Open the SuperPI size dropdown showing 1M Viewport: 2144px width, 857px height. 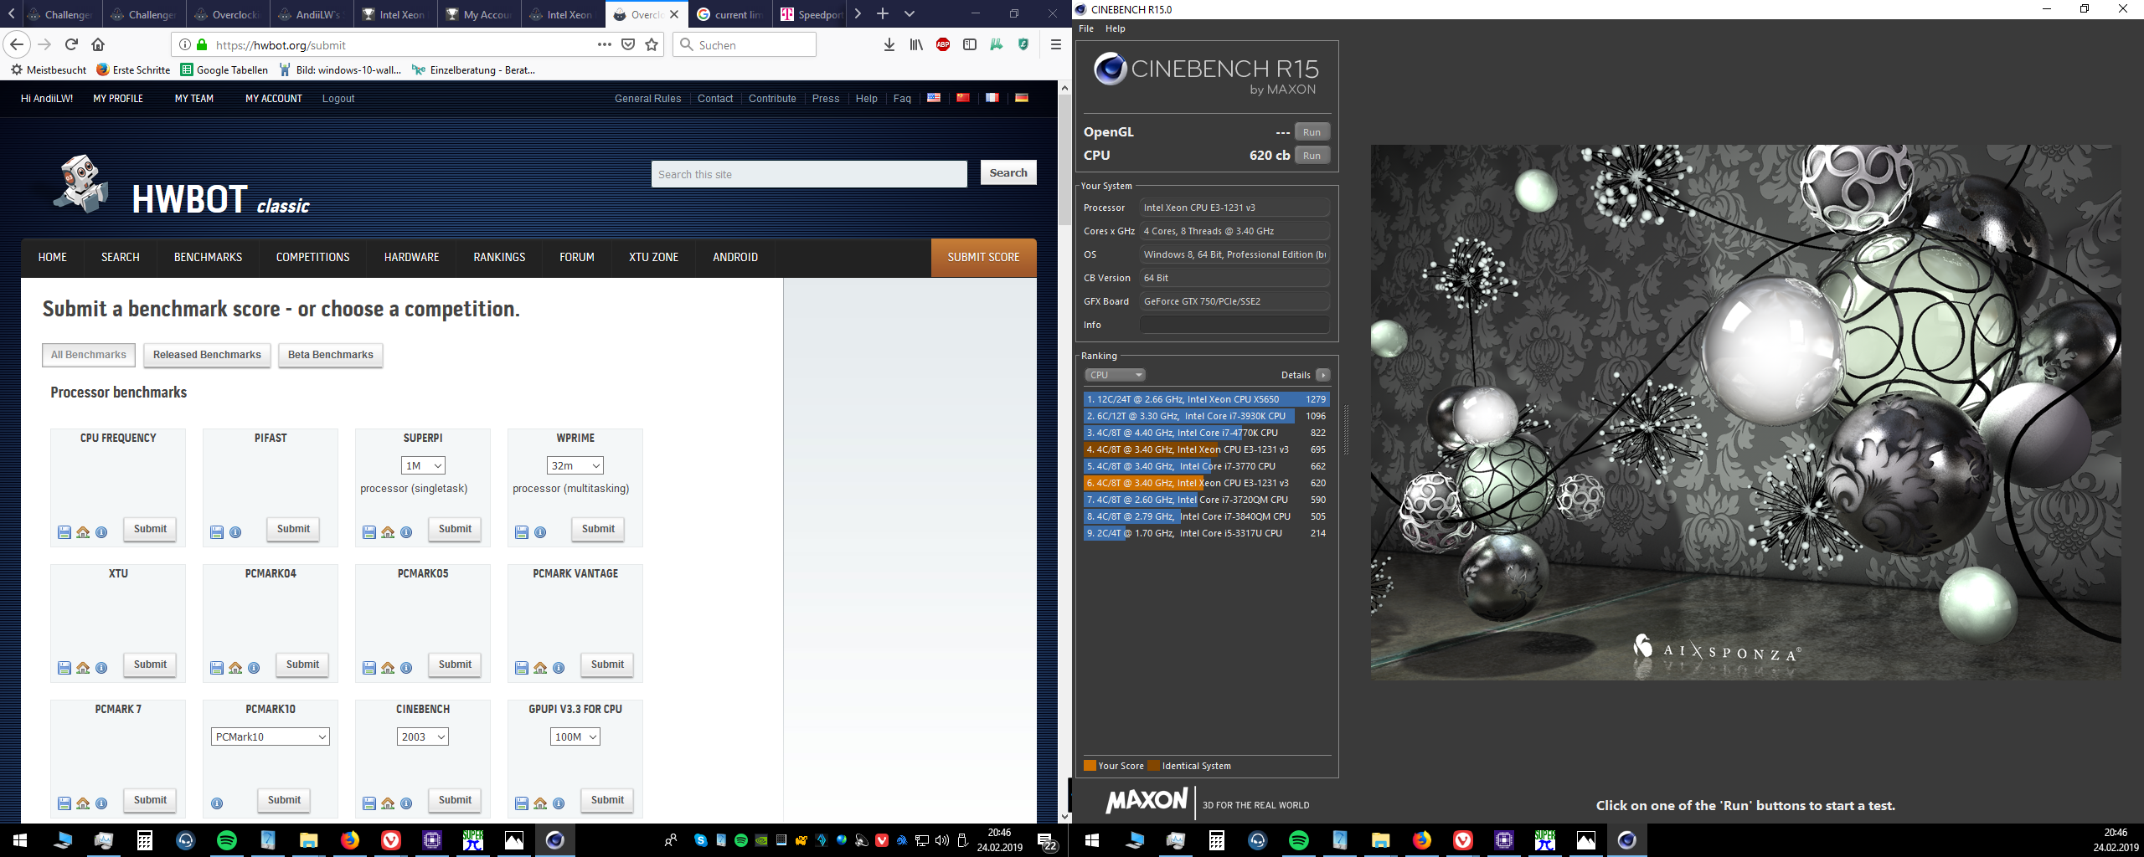click(423, 465)
